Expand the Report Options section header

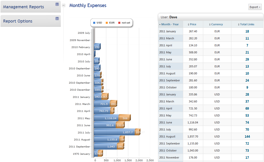point(18,21)
